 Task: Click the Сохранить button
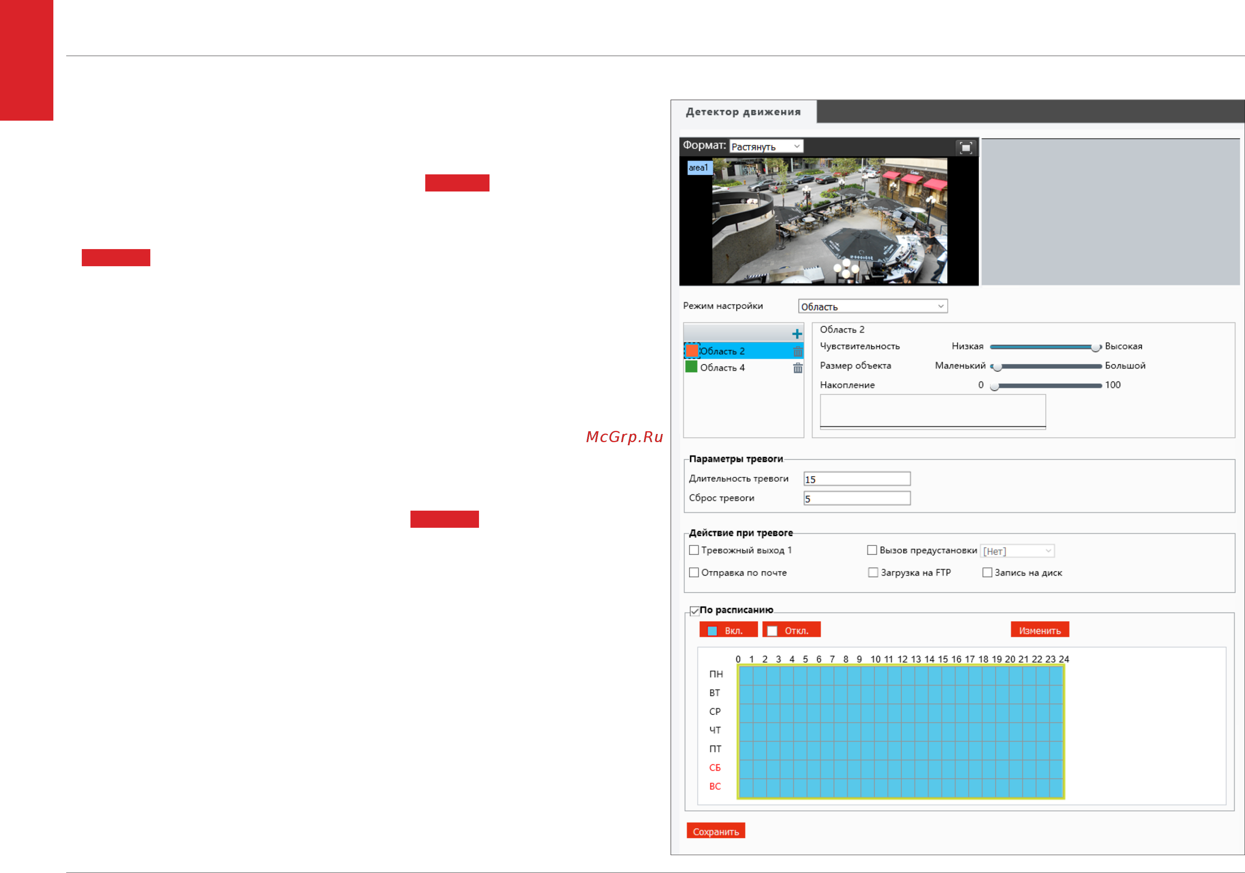(715, 831)
